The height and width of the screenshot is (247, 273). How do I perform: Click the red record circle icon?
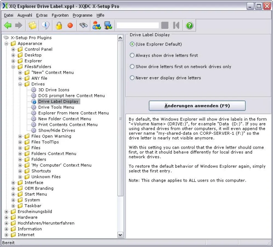click(70, 26)
